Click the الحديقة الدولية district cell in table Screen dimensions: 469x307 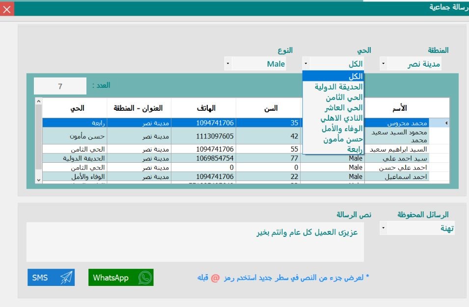click(75, 158)
